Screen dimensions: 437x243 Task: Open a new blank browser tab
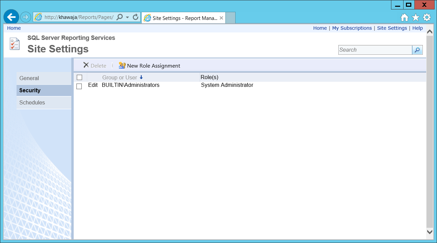coord(230,18)
